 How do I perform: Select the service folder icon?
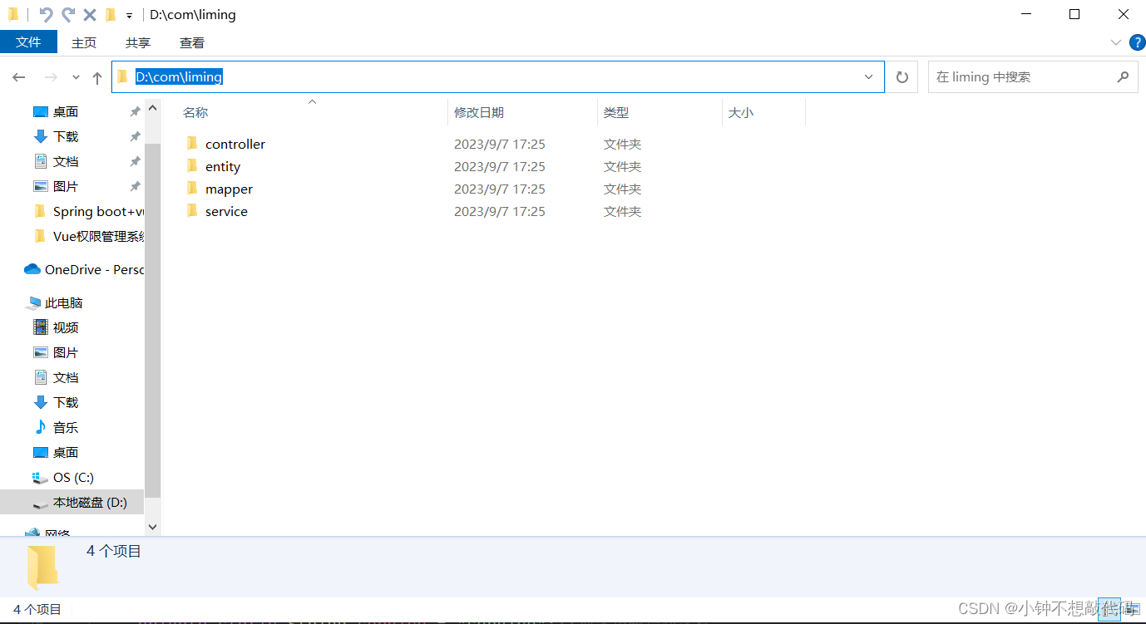click(192, 211)
